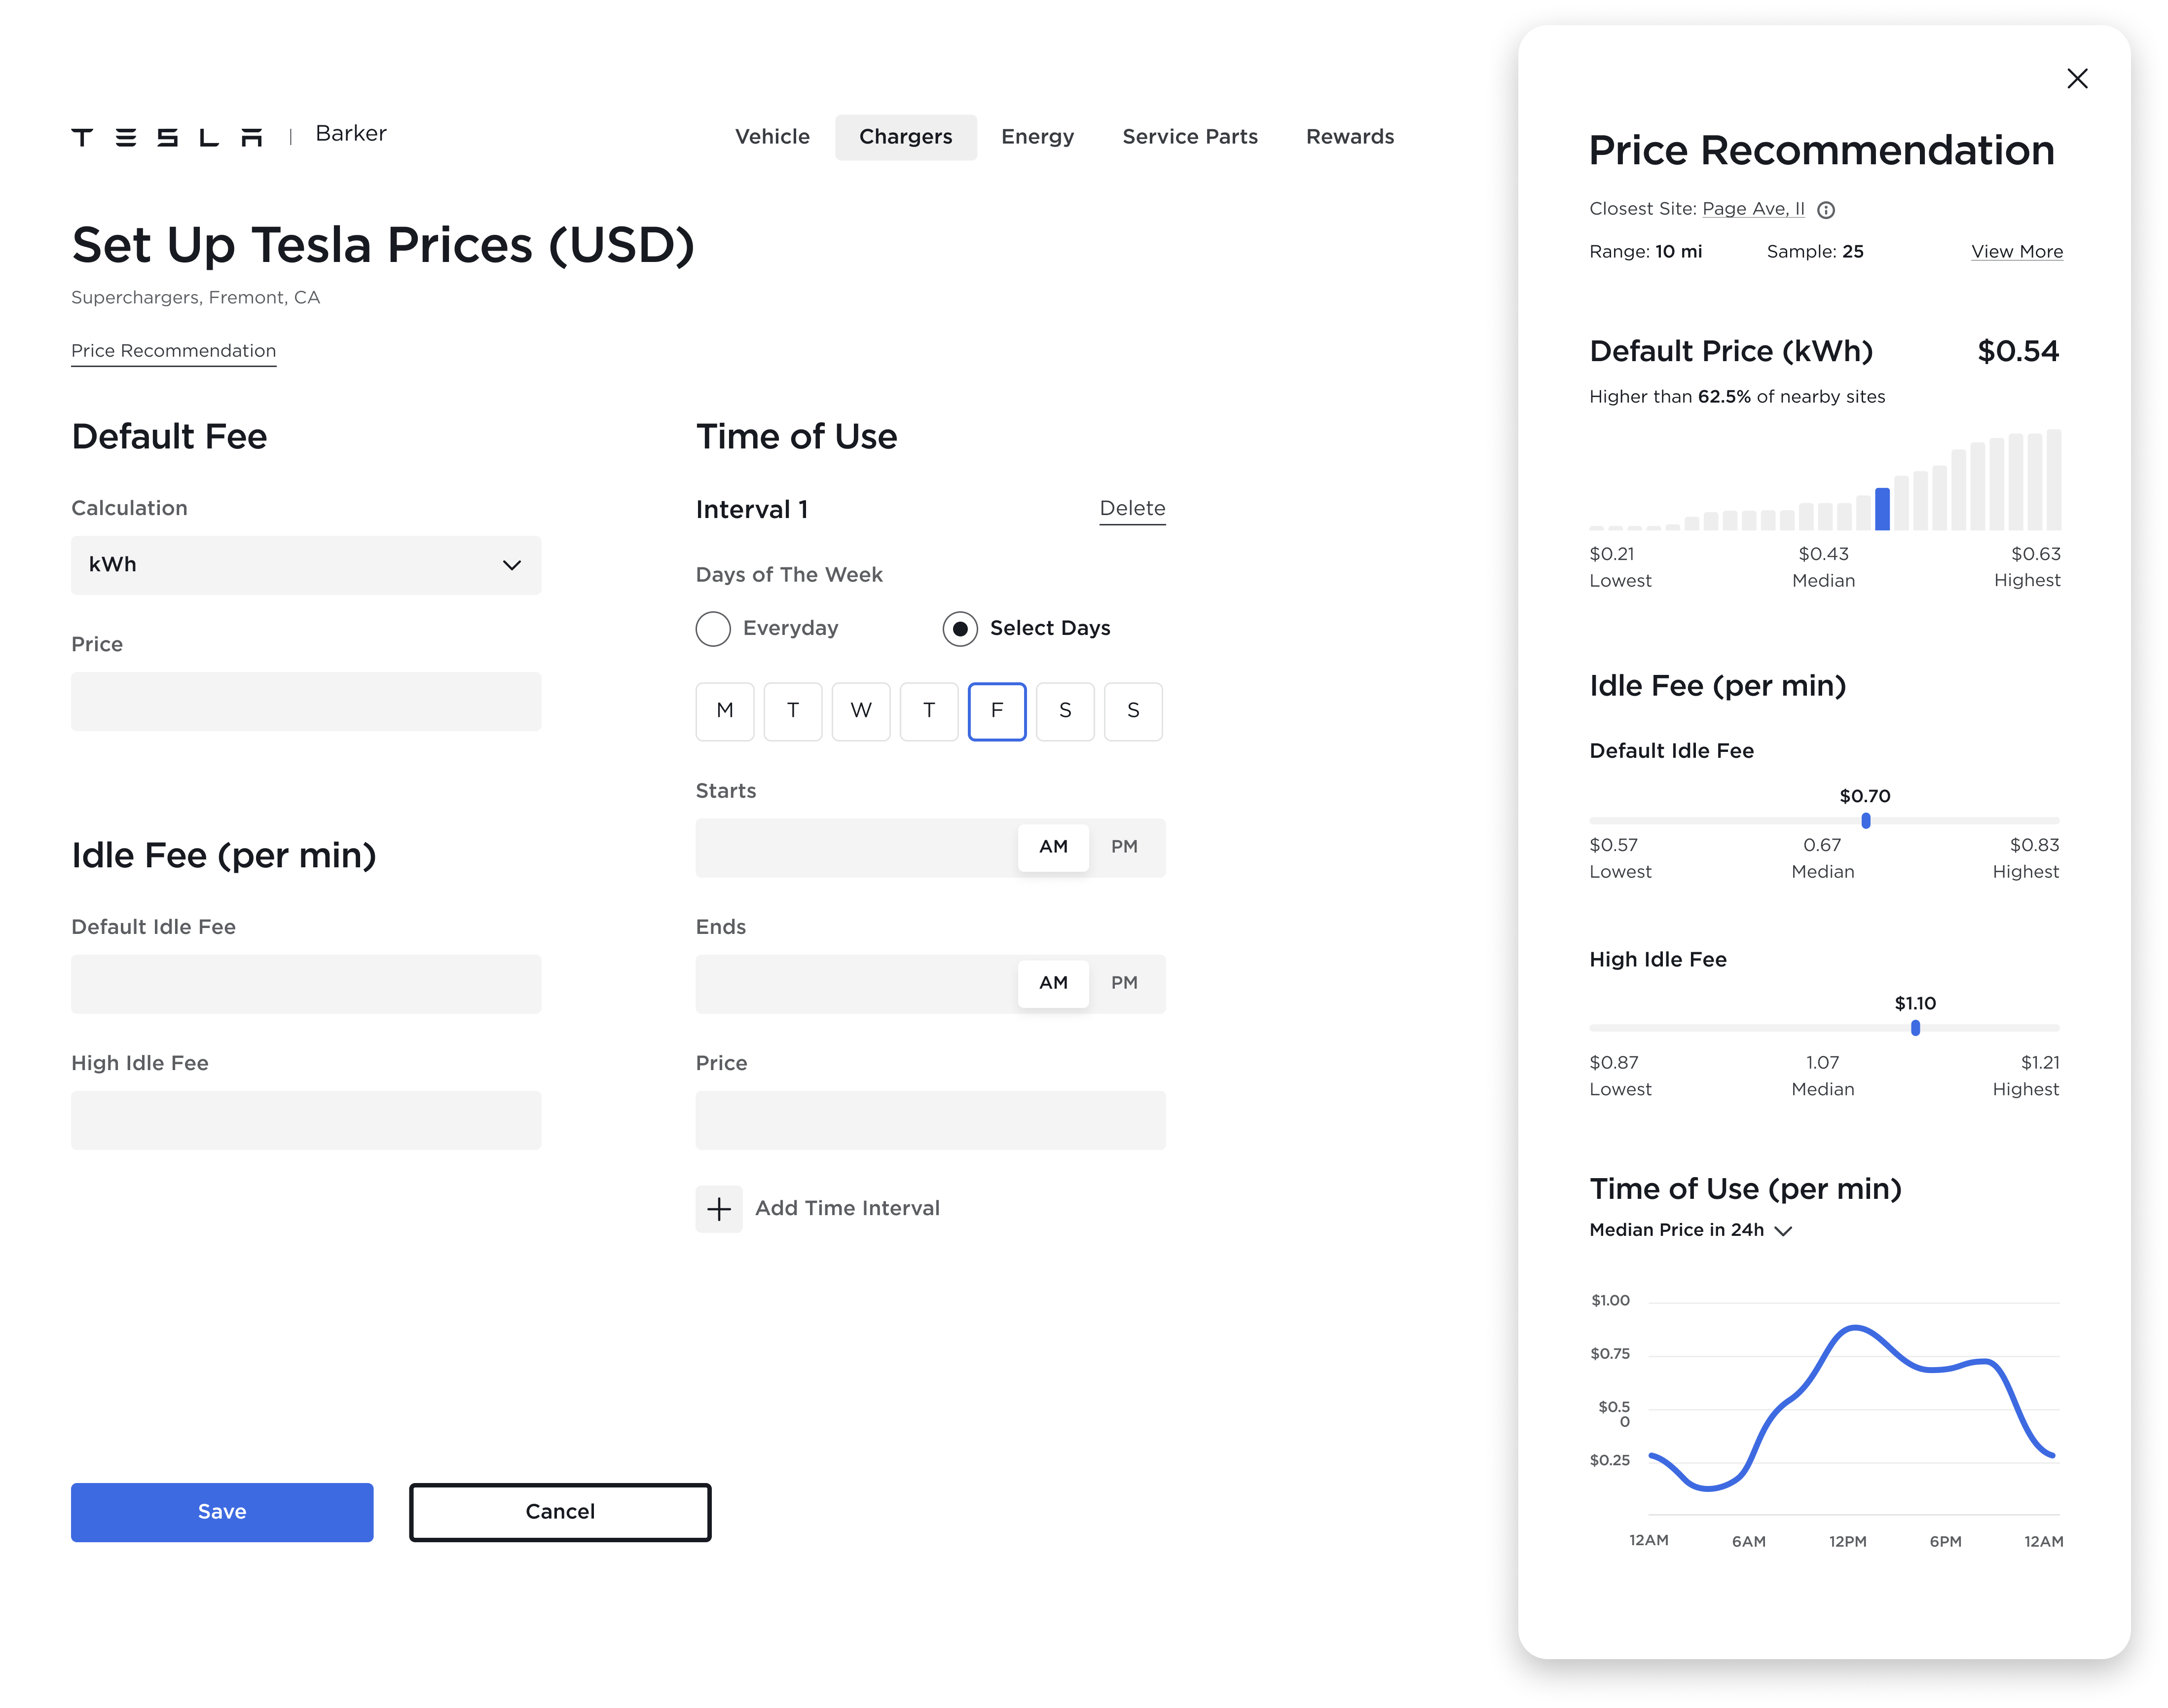This screenshot has height=1708, width=2168.
Task: Choose PM for the Starts time
Action: tap(1124, 847)
